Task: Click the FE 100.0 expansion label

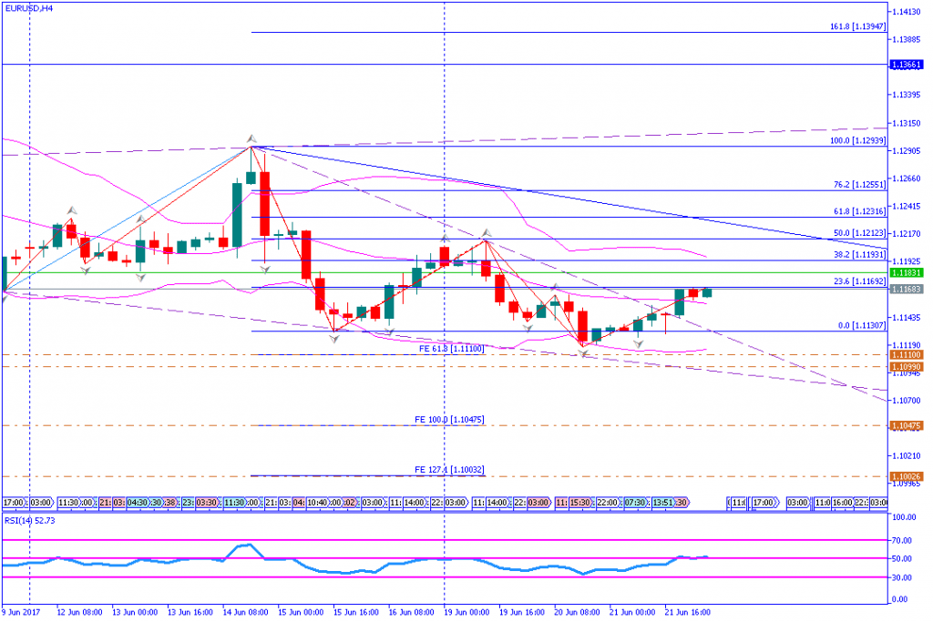Action: click(448, 420)
